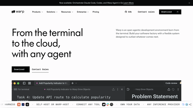The width and height of the screenshot is (193, 108).
Task: Open the right pane three-dot menu
Action: tap(178, 89)
